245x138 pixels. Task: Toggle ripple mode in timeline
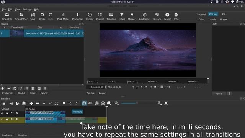point(96,103)
